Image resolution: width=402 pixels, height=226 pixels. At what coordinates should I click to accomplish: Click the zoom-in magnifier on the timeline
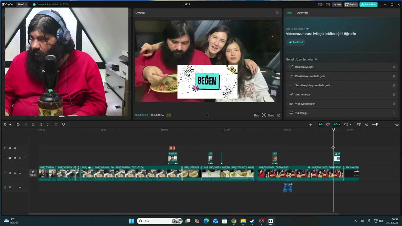397,124
